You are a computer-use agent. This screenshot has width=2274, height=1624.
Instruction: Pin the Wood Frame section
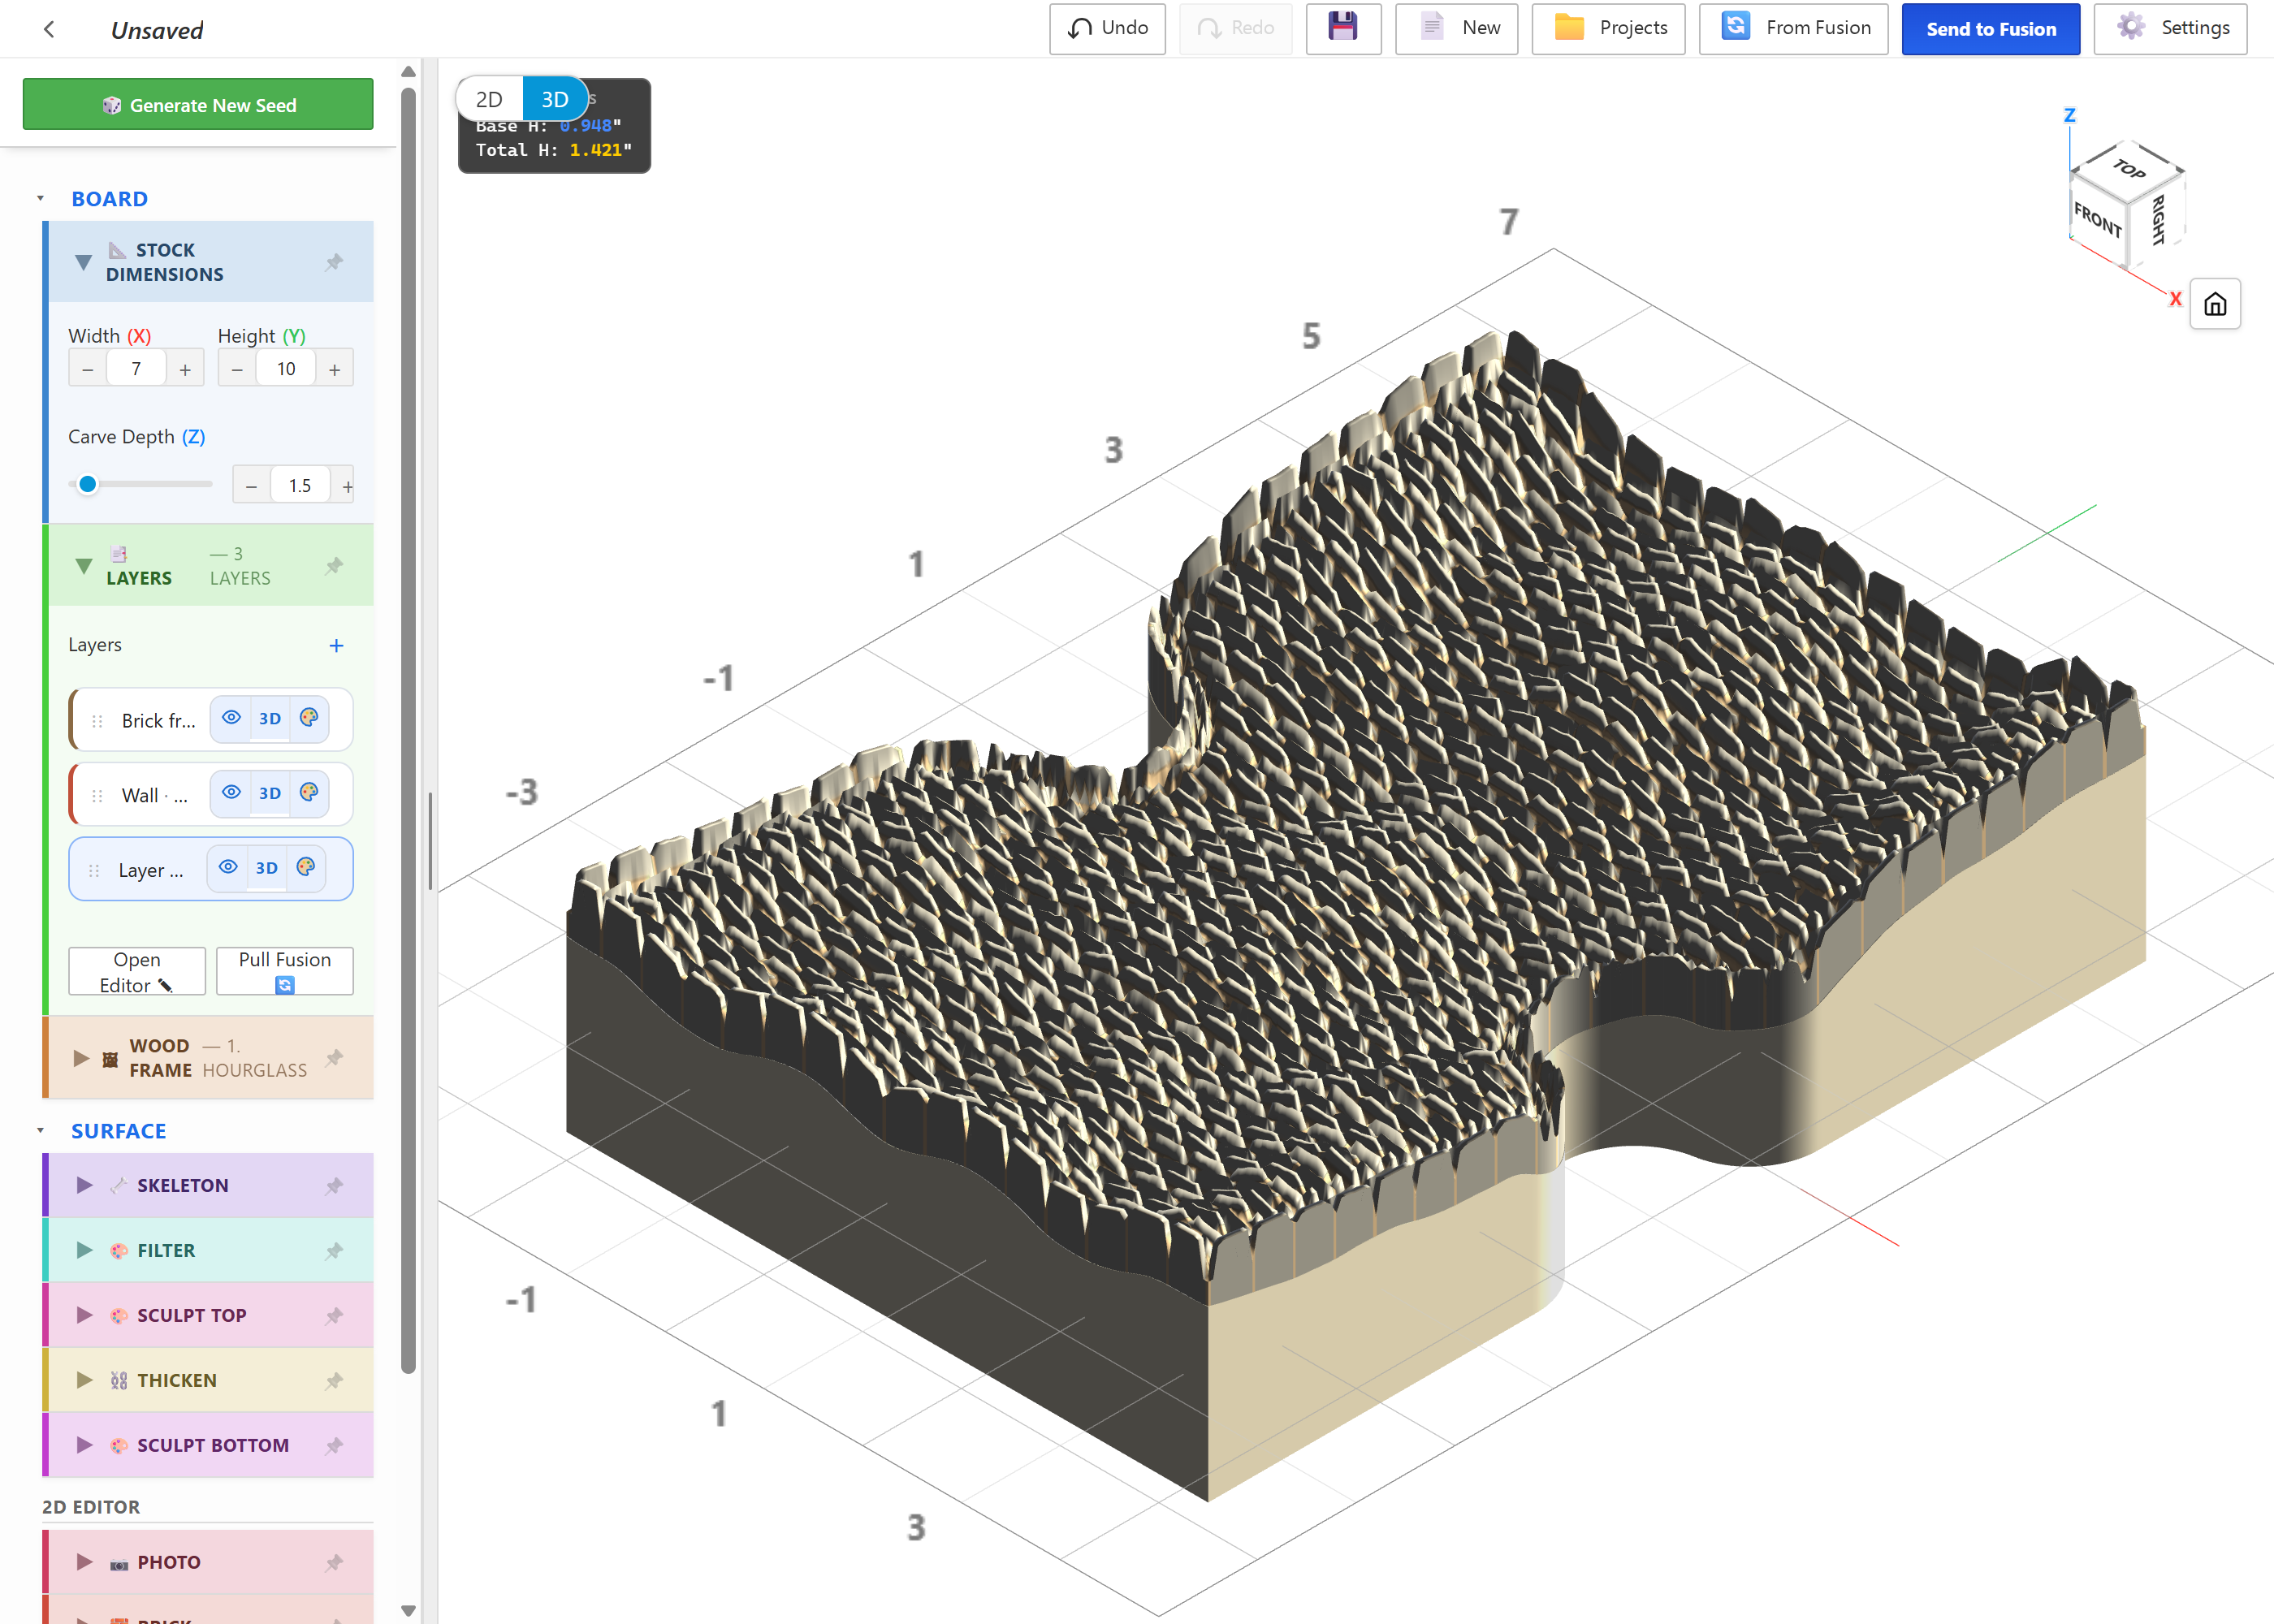coord(334,1058)
